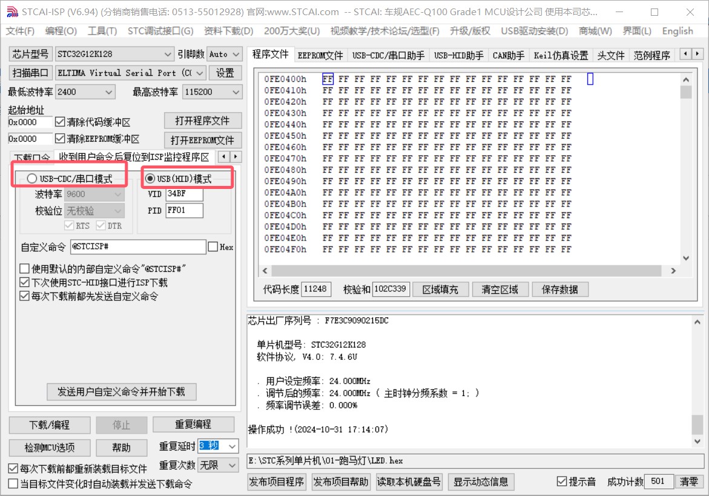Click the 读取本机硬盘号 button
This screenshot has height=496, width=709.
409,481
